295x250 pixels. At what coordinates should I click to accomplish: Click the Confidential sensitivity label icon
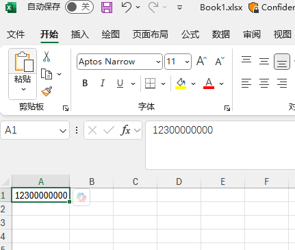253,8
